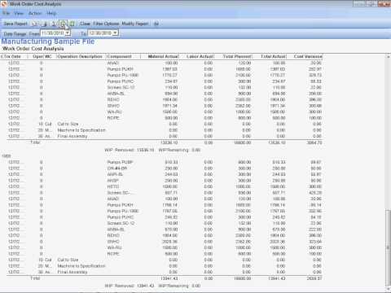Click the 510.33 Material Actual value

(x=171, y=162)
